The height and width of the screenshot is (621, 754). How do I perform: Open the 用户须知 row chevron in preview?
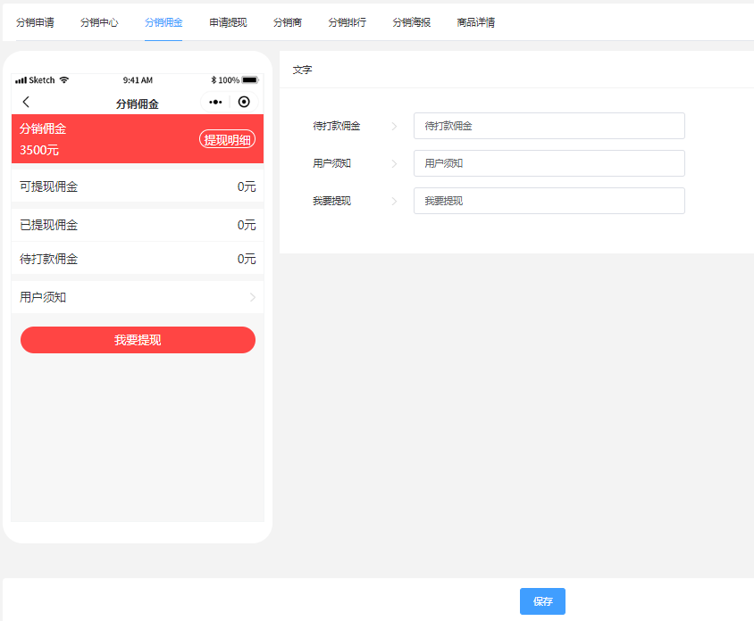(x=253, y=297)
